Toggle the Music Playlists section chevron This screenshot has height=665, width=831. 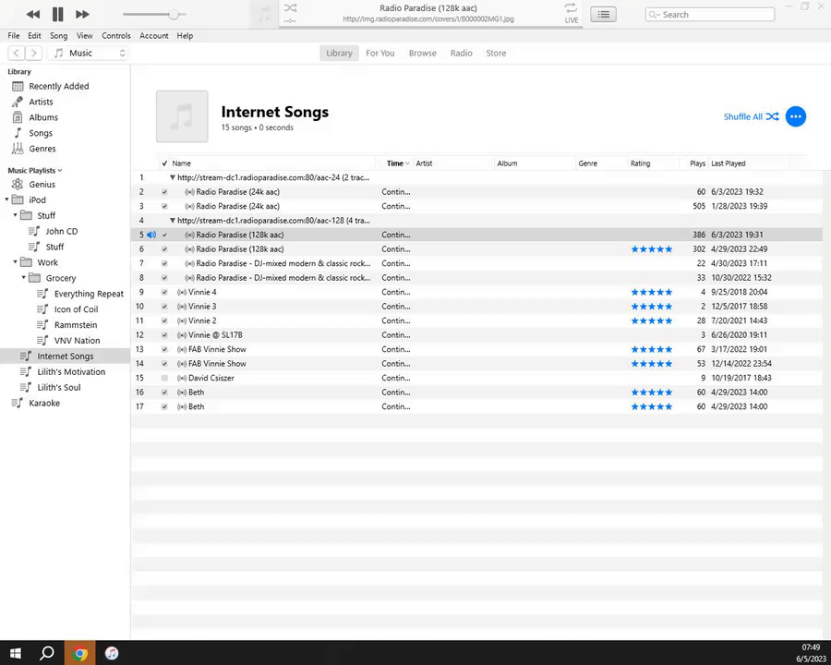tap(60, 171)
